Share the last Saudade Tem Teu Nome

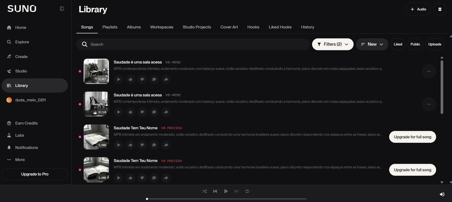pyautogui.click(x=166, y=178)
